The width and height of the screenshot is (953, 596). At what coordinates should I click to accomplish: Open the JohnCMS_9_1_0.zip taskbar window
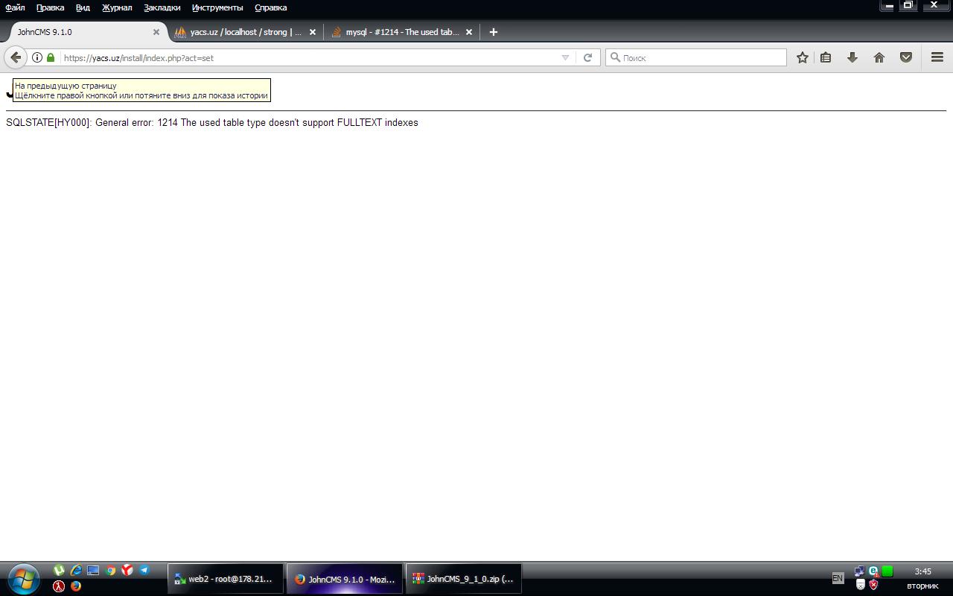[464, 579]
